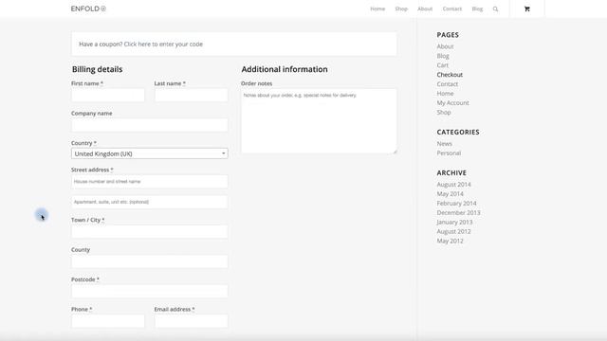Select the Company name input
607x341 pixels.
[x=150, y=125]
